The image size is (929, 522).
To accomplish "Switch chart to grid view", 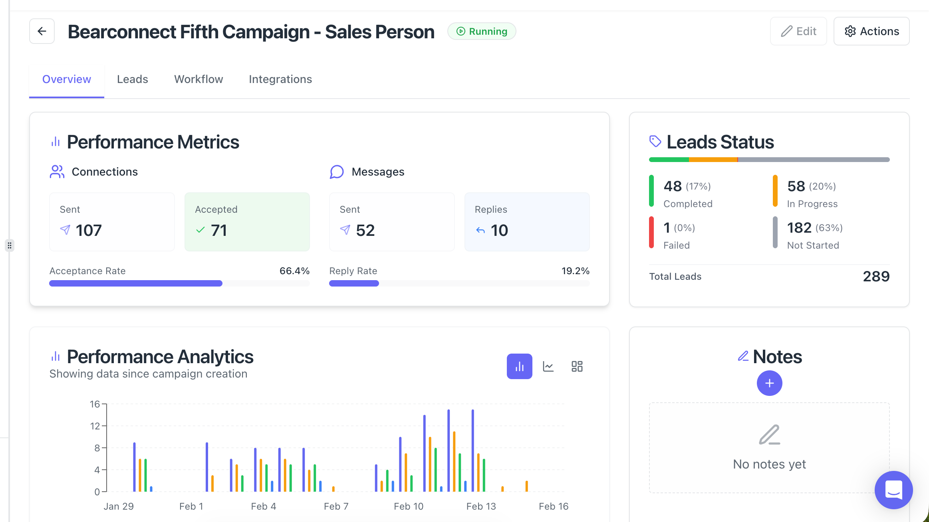I will [x=577, y=366].
